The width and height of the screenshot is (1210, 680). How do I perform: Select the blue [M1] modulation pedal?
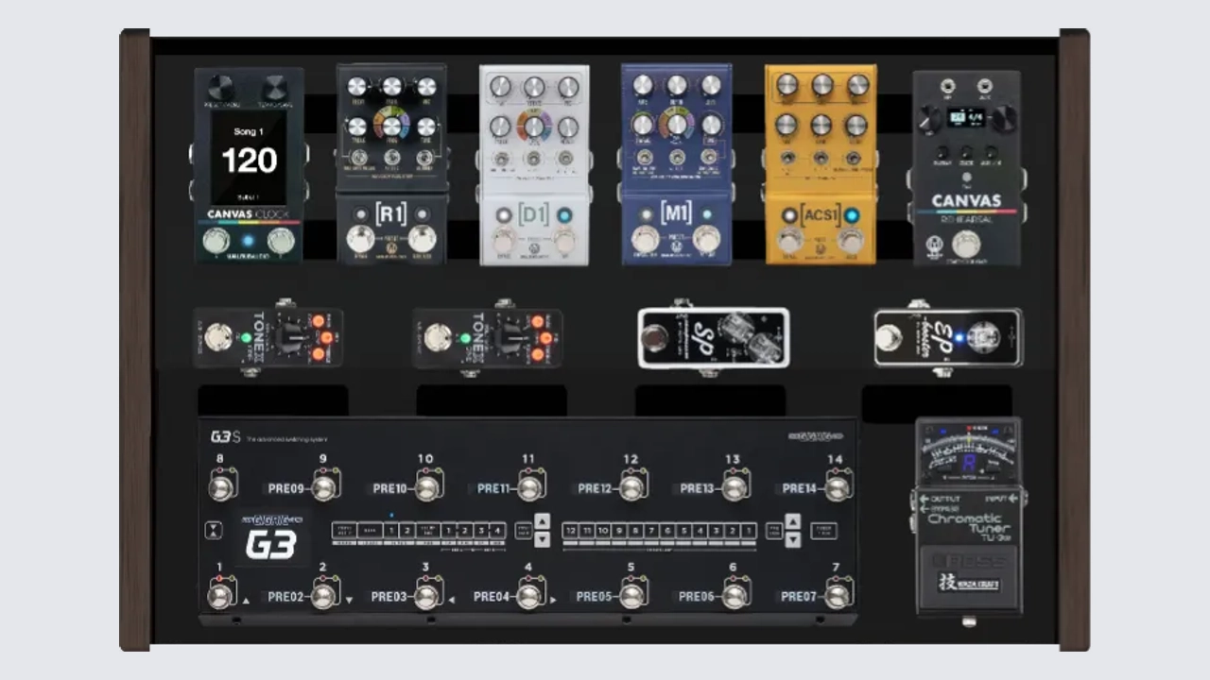coord(676,164)
